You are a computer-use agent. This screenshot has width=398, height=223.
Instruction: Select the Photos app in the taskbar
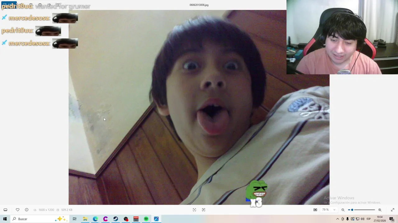pos(156,219)
